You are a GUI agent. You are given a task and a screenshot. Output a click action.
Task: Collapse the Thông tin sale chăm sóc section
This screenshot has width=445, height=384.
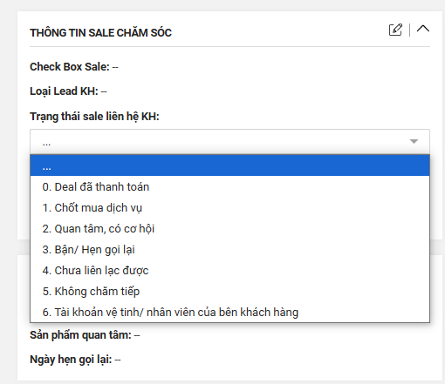pos(423,29)
